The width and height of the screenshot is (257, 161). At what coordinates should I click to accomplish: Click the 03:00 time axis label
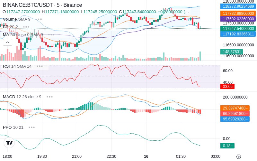pyautogui.click(x=215, y=156)
